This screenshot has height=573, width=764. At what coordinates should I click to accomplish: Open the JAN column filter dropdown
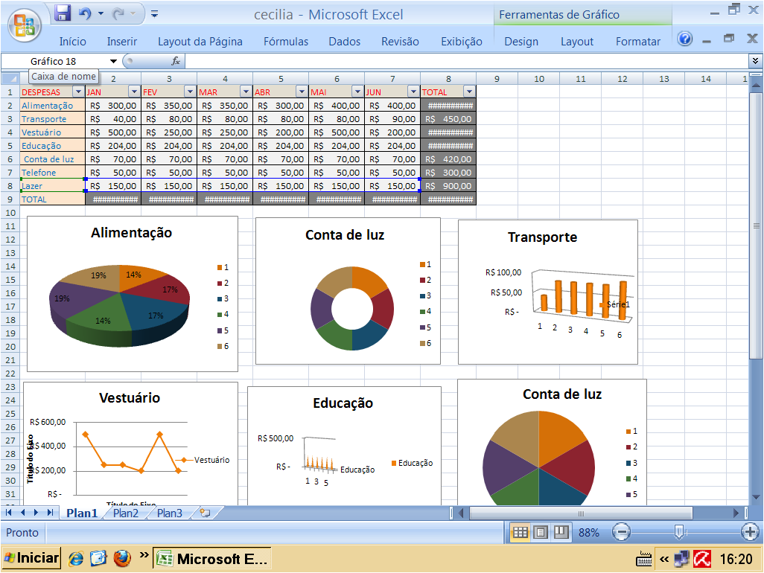click(133, 91)
